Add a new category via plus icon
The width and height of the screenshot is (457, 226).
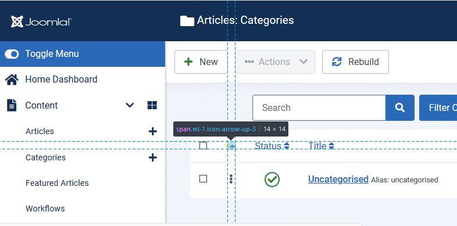click(153, 157)
